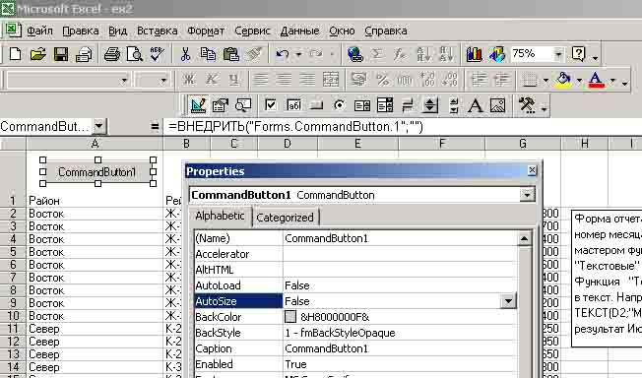Screen dimensions: 642x378
Task: Open the zoom 75% dropdown
Action: 558,54
